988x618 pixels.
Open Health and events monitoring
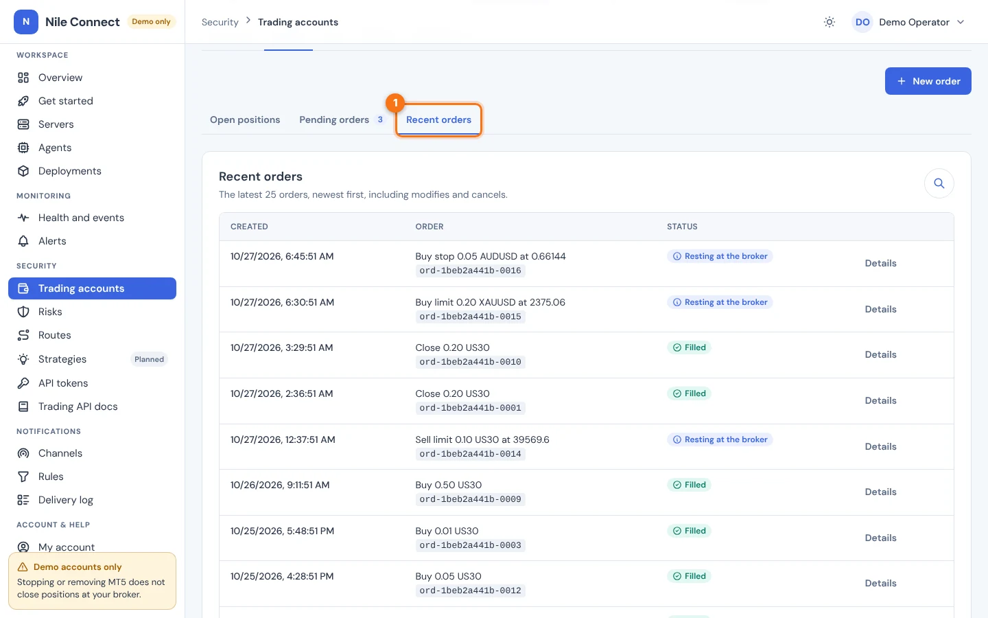(92, 218)
